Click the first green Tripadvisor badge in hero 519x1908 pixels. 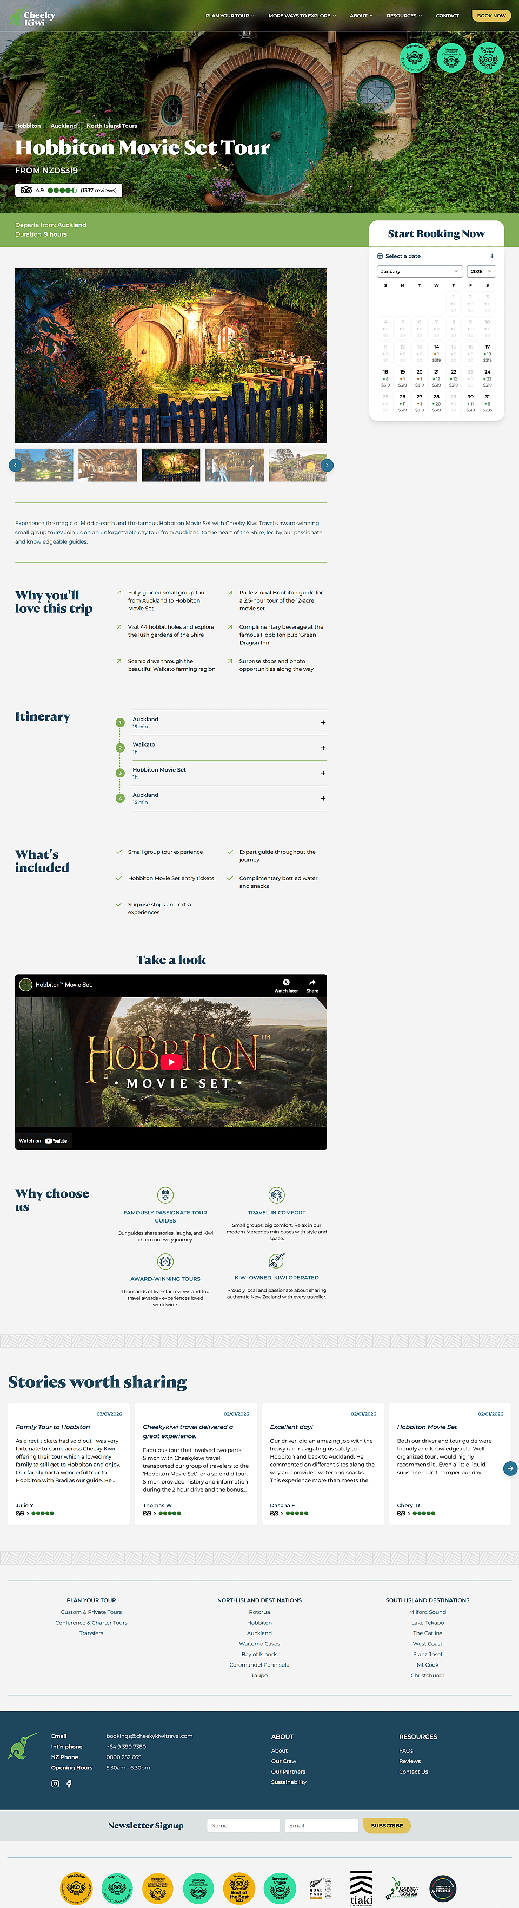coord(415,57)
